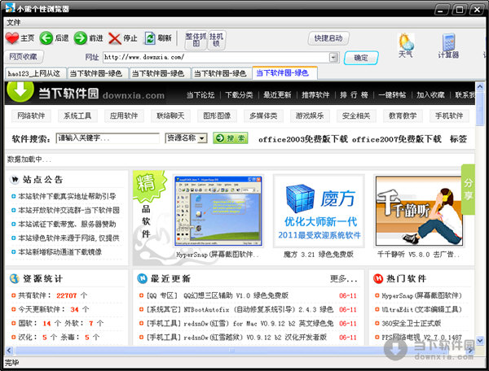
Task: Click the 资源统计 globe icon
Action: click(x=15, y=278)
